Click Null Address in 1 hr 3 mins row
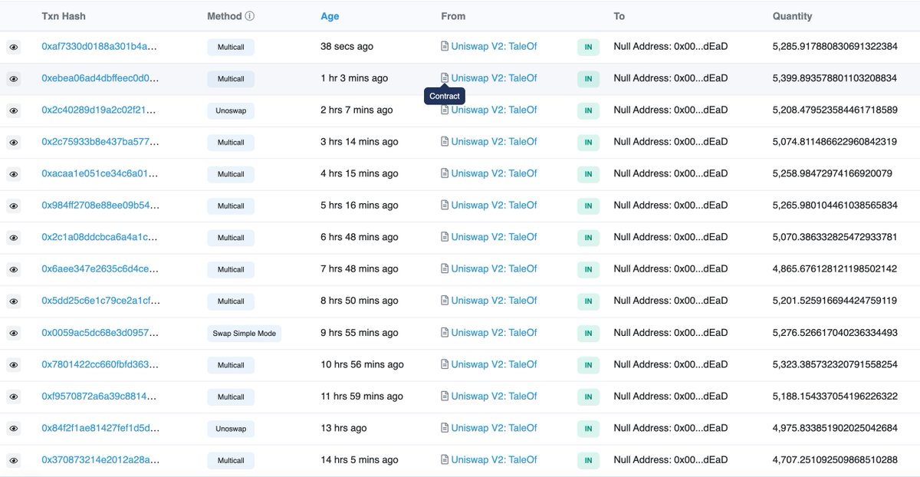The image size is (920, 477). (671, 78)
